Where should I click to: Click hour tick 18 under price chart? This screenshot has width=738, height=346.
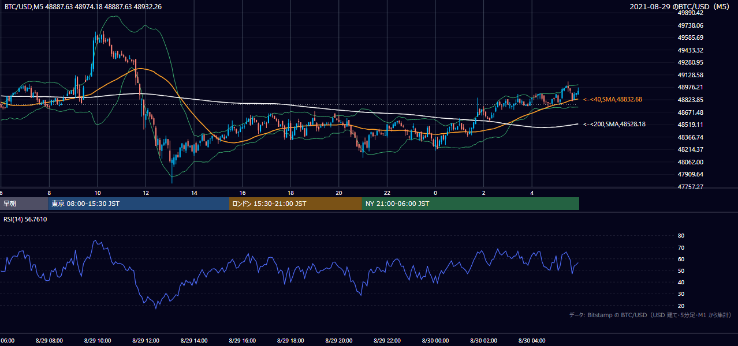pyautogui.click(x=291, y=193)
